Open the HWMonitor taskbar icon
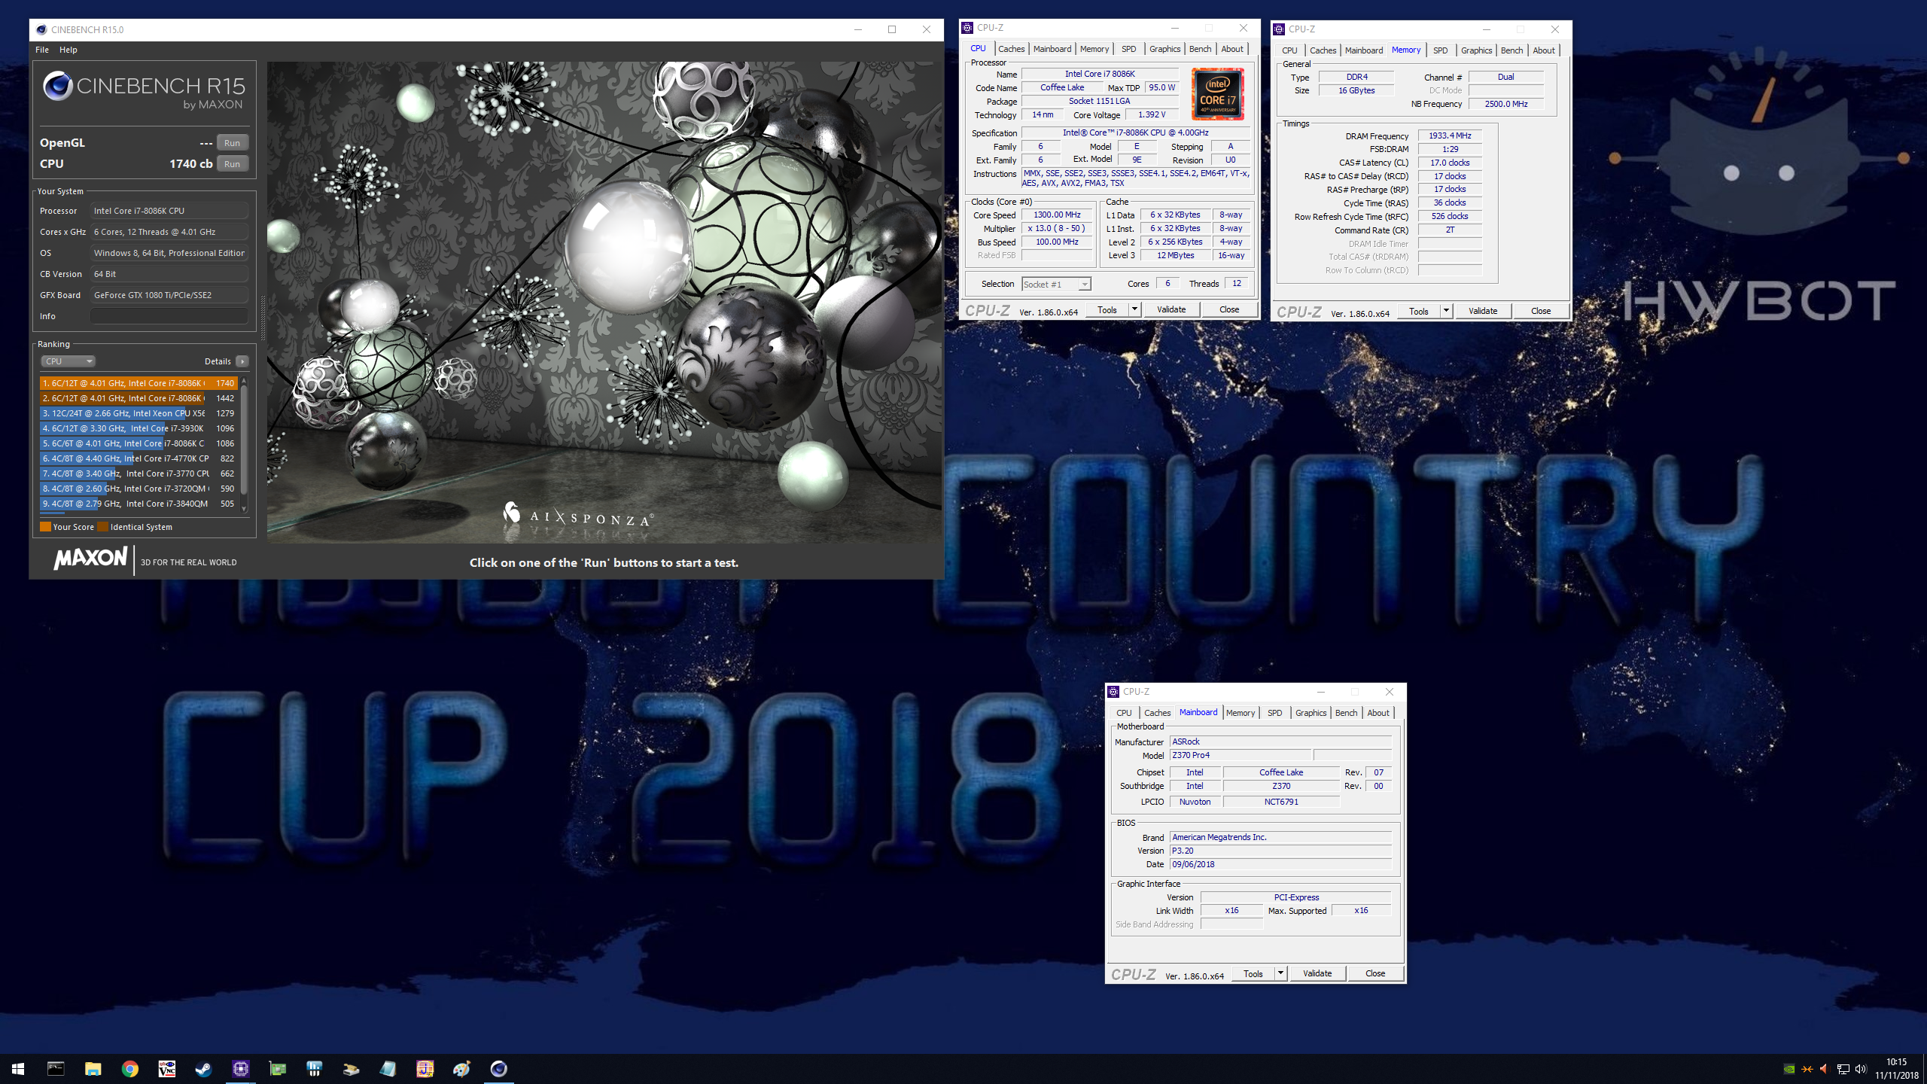This screenshot has width=1927, height=1084. pos(314,1068)
